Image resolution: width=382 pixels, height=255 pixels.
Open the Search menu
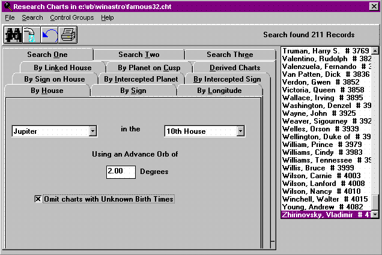32,18
